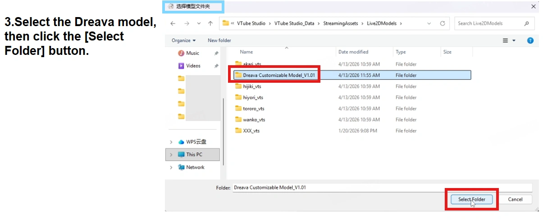Sort by the Name column header

click(246, 52)
